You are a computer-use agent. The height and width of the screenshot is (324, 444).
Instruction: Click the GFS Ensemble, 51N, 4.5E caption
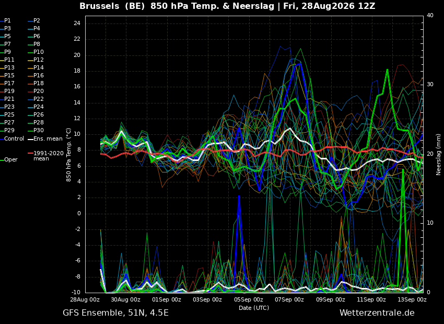click(115, 313)
